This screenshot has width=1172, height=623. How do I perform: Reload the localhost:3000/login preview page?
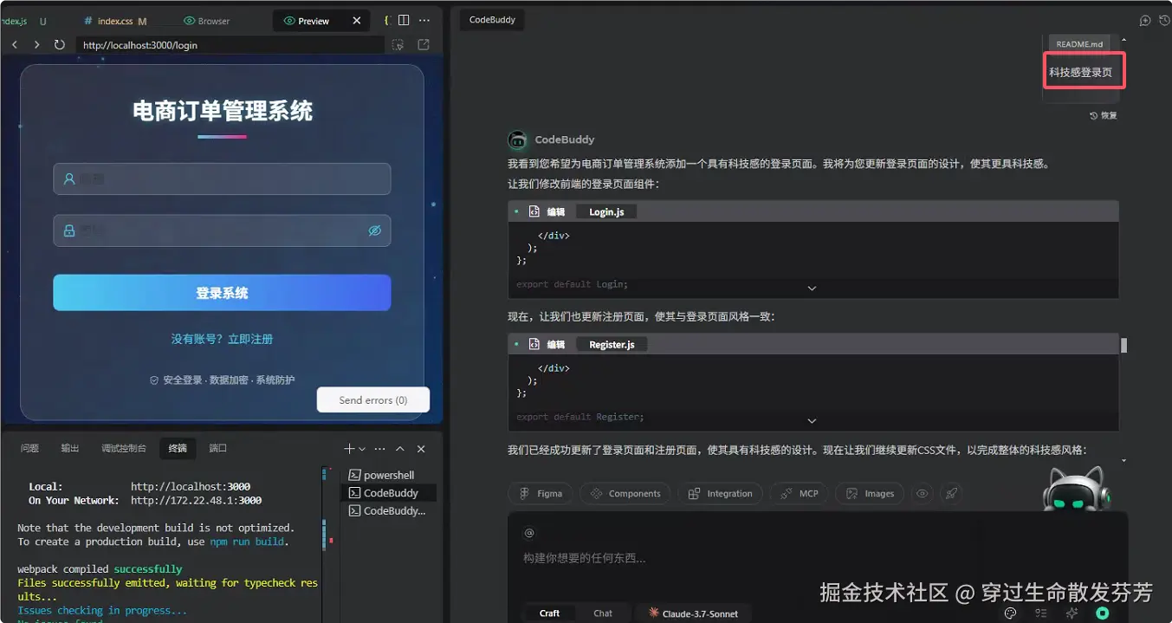tap(58, 44)
